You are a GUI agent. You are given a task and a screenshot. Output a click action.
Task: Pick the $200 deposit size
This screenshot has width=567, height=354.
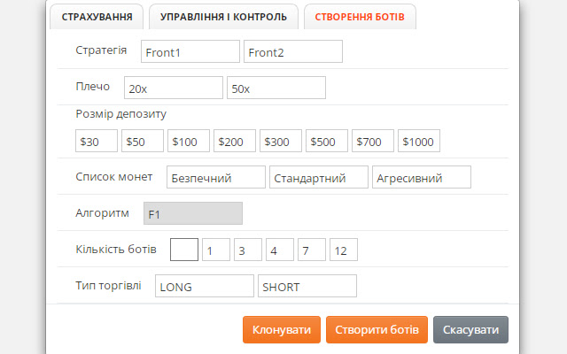click(x=235, y=141)
